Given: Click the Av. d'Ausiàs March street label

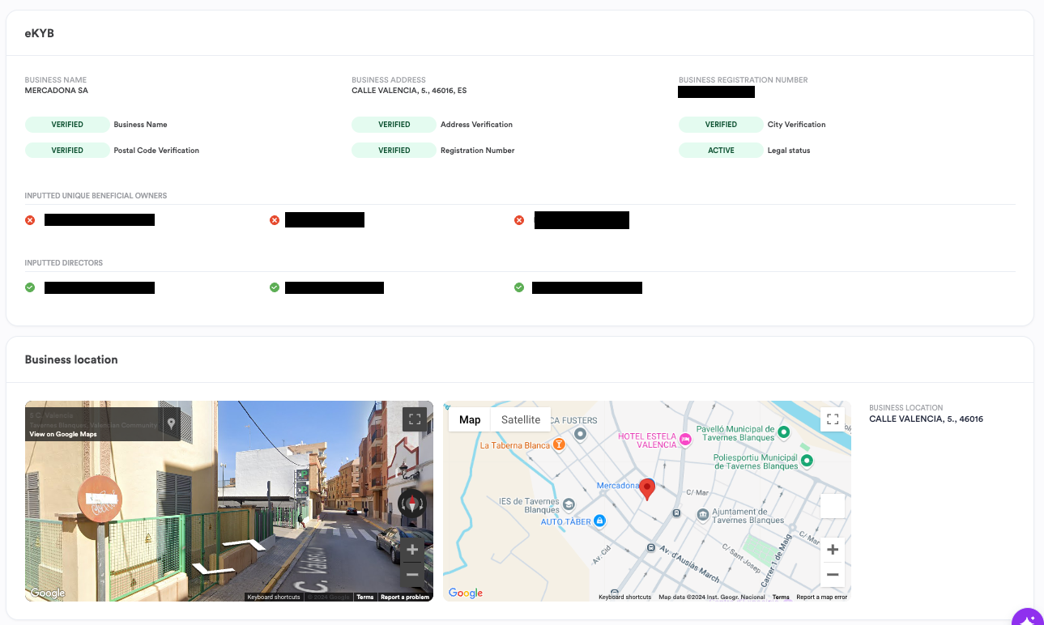Looking at the screenshot, I should coord(688,564).
